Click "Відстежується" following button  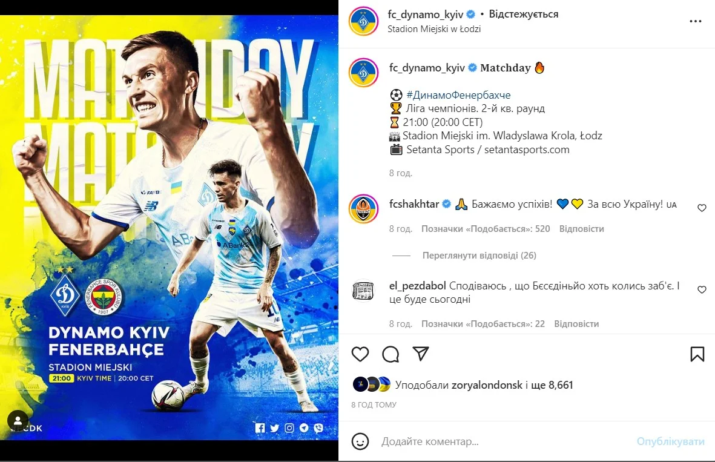[x=524, y=14]
